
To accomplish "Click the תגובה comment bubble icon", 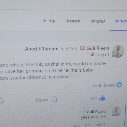I will tap(54, 99).
